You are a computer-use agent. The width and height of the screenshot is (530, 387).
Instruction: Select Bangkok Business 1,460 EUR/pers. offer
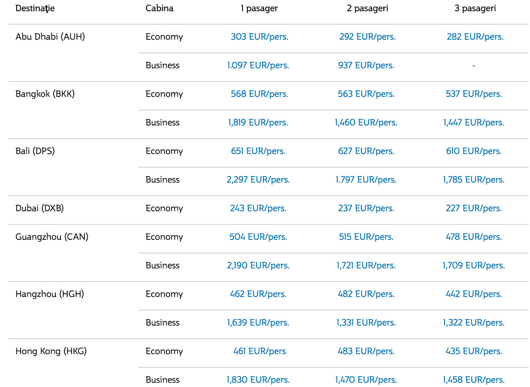(x=366, y=123)
